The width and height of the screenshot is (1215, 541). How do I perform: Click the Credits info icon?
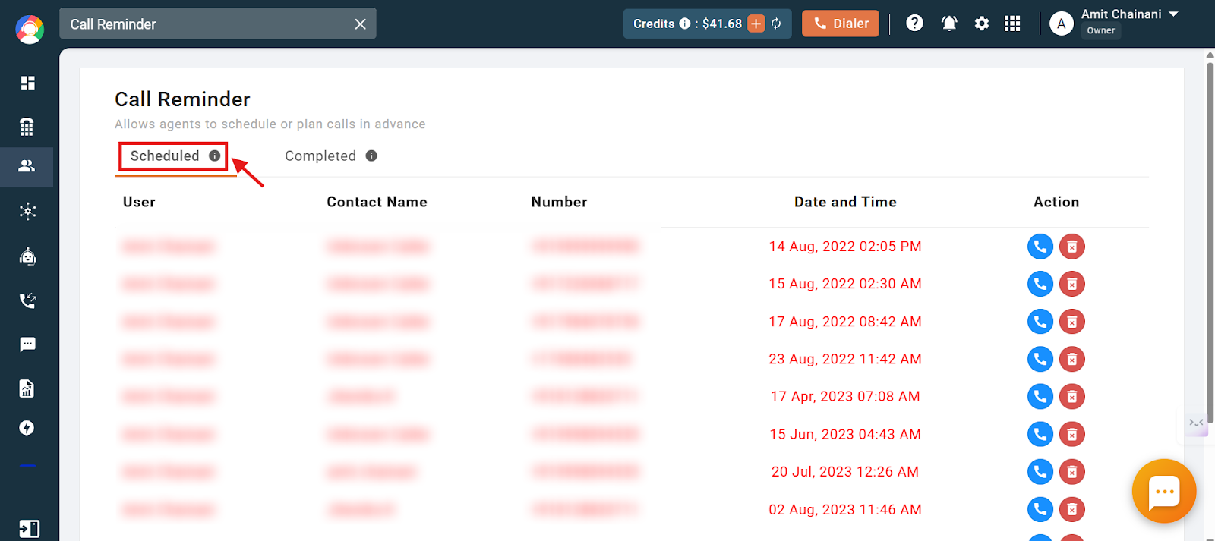(685, 24)
